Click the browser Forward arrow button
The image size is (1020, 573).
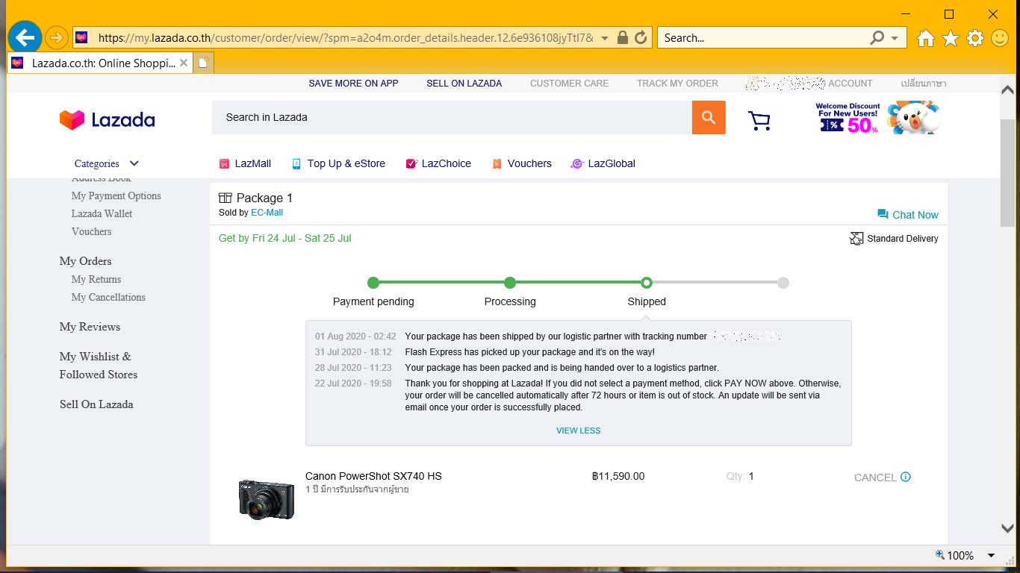(x=57, y=37)
